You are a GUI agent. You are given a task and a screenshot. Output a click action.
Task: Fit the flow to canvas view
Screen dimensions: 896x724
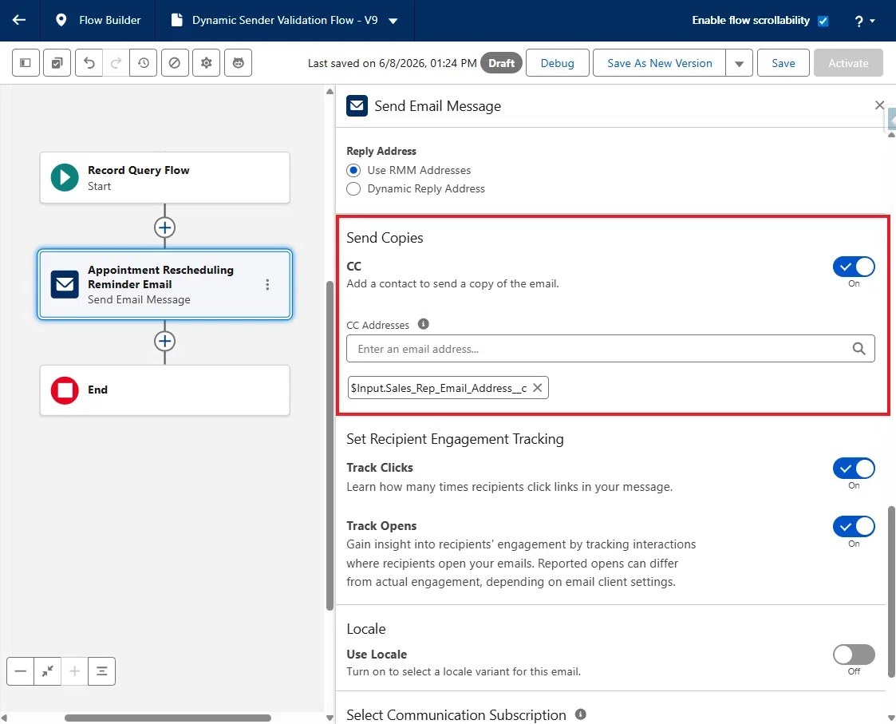[47, 671]
